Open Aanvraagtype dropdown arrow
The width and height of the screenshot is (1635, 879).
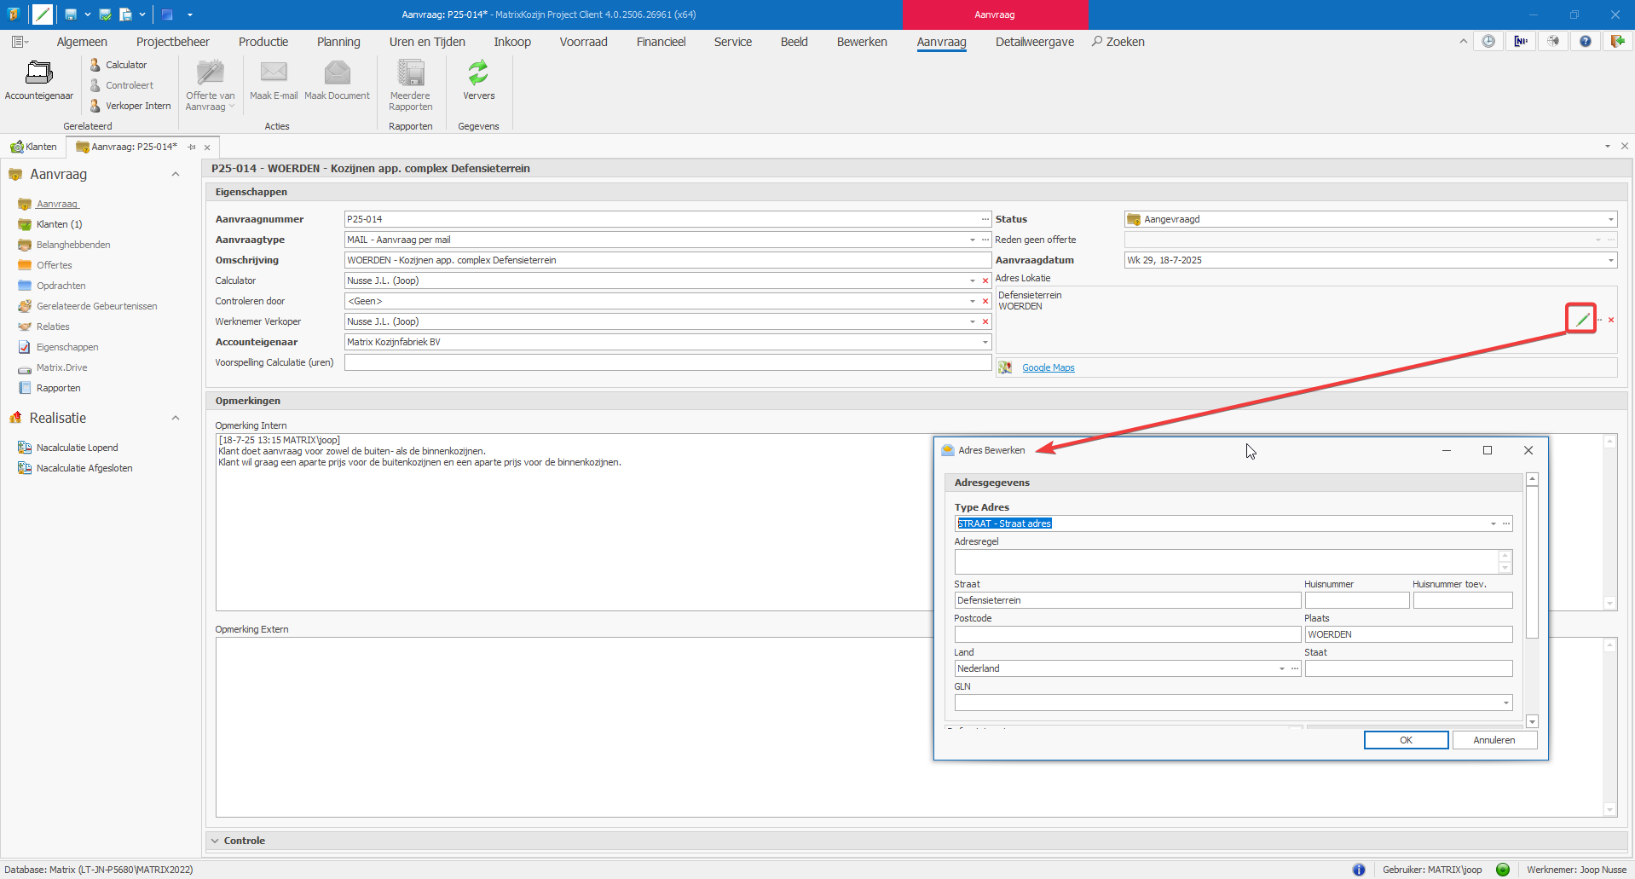973,240
